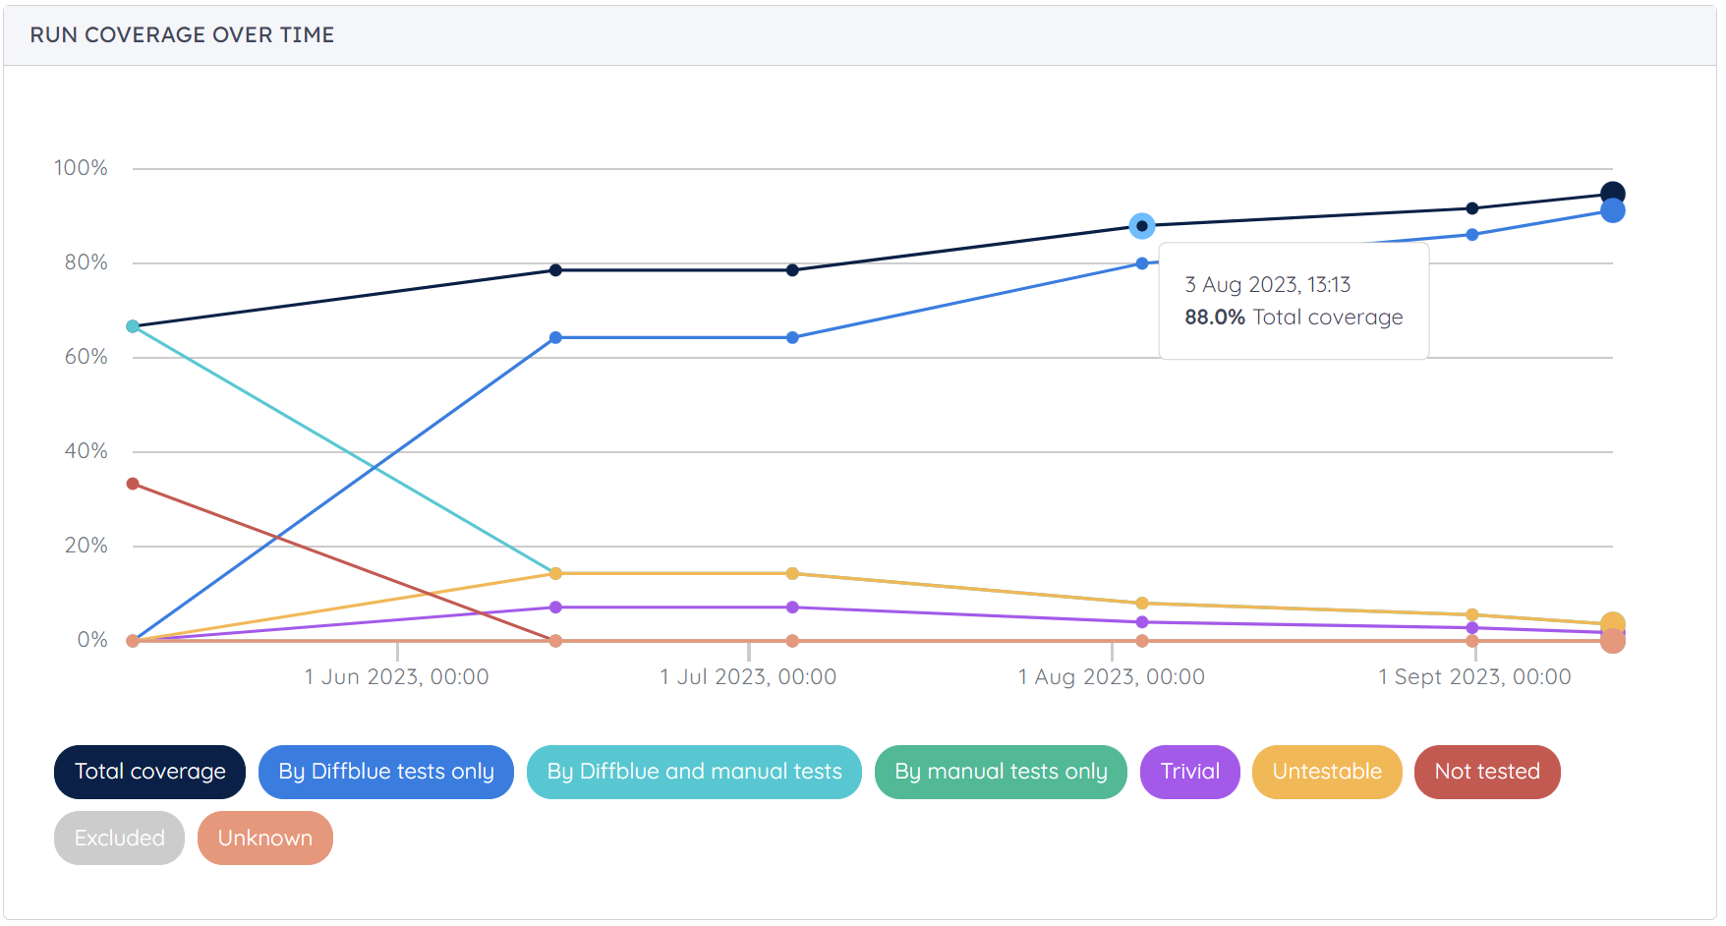Toggle the Trivial legend pill

click(1189, 772)
